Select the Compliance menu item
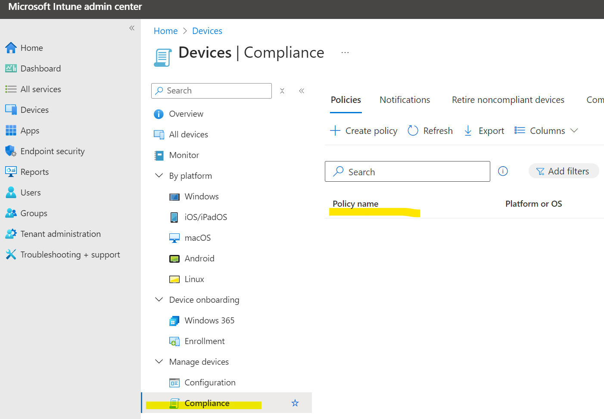This screenshot has width=604, height=419. [x=227, y=403]
